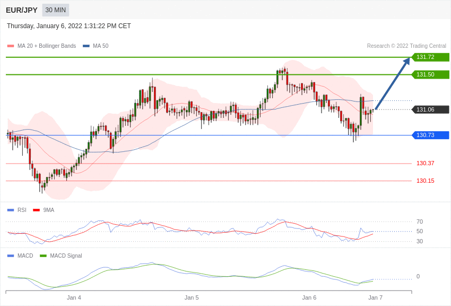Viewport: 451px width, 306px height.
Task: Click the "MACD Signal" legend label
Action: (x=66, y=256)
